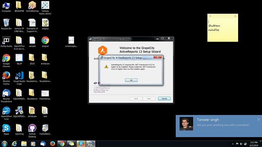Select the Dolby Audio desktop icon

pyautogui.click(x=6, y=42)
